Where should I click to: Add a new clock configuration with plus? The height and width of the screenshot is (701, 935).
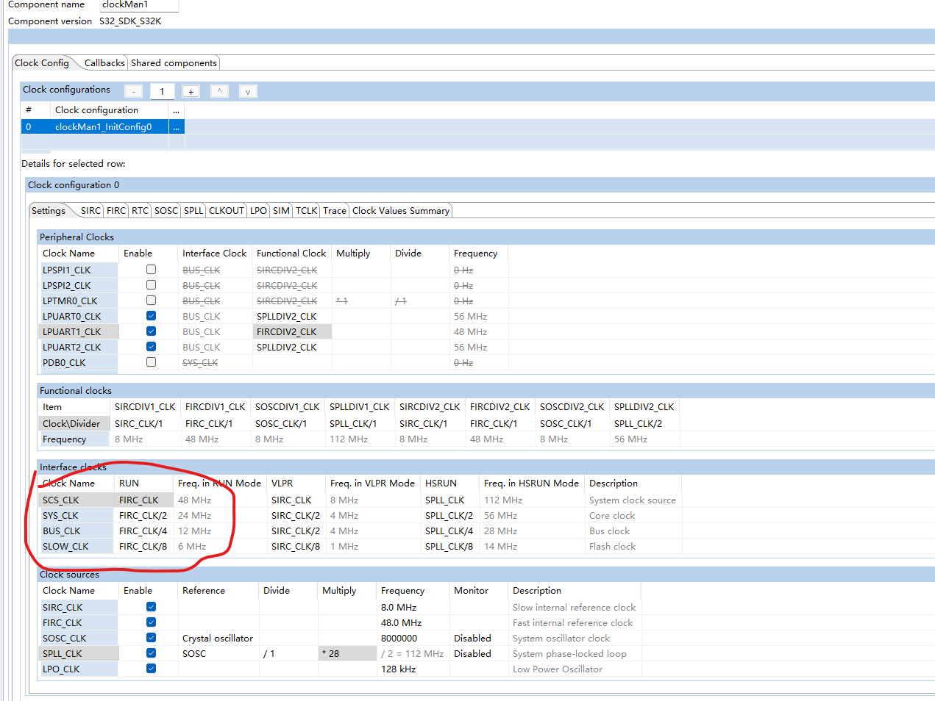coord(191,91)
